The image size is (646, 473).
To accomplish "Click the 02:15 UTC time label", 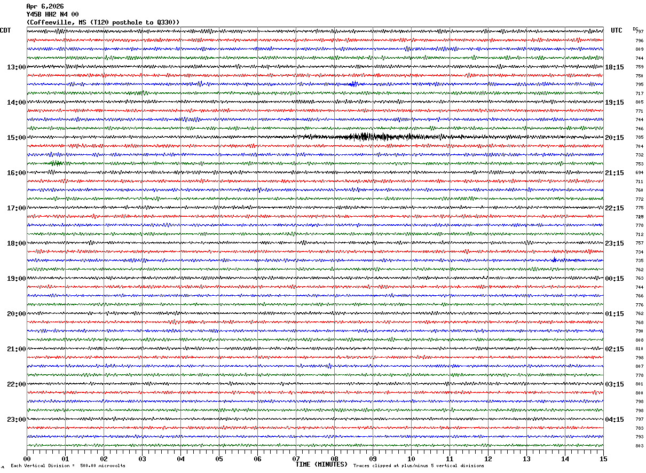I will click(x=615, y=349).
